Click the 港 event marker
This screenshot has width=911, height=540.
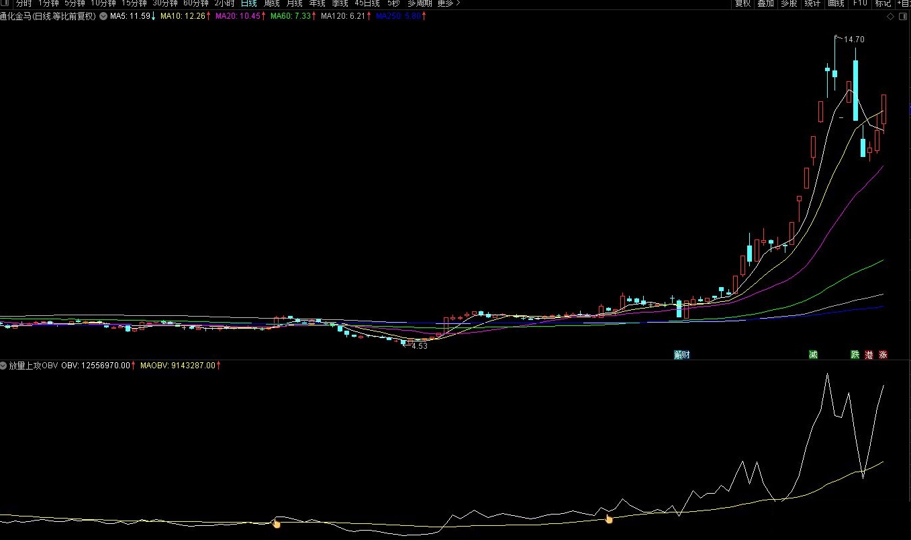(869, 355)
